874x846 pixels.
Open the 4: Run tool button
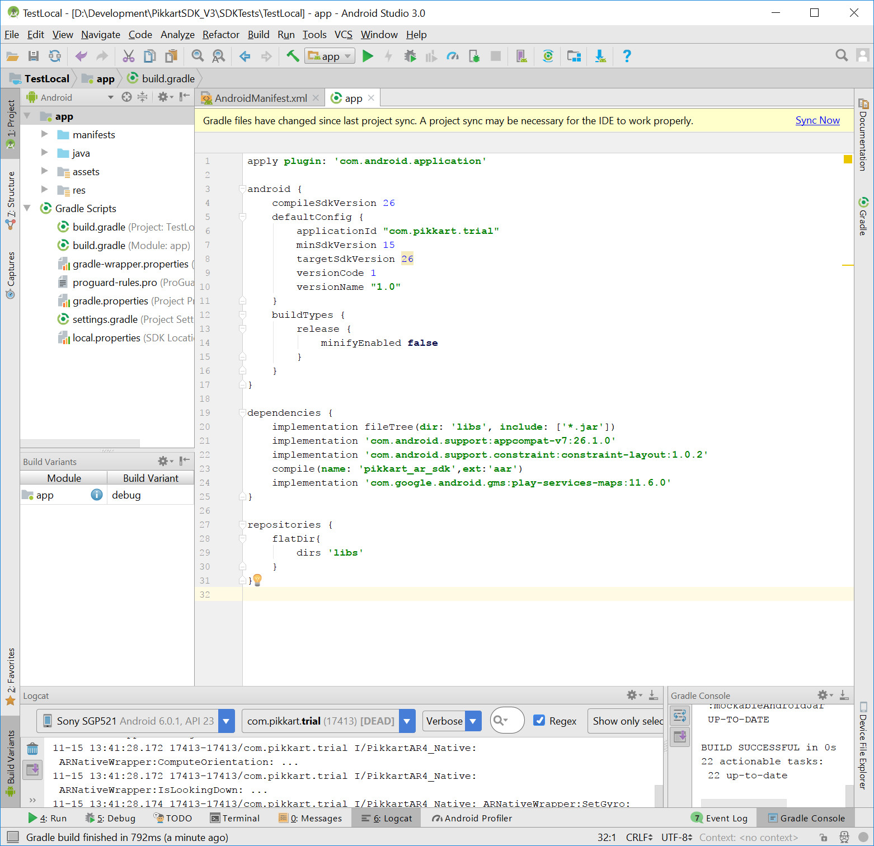[x=48, y=818]
